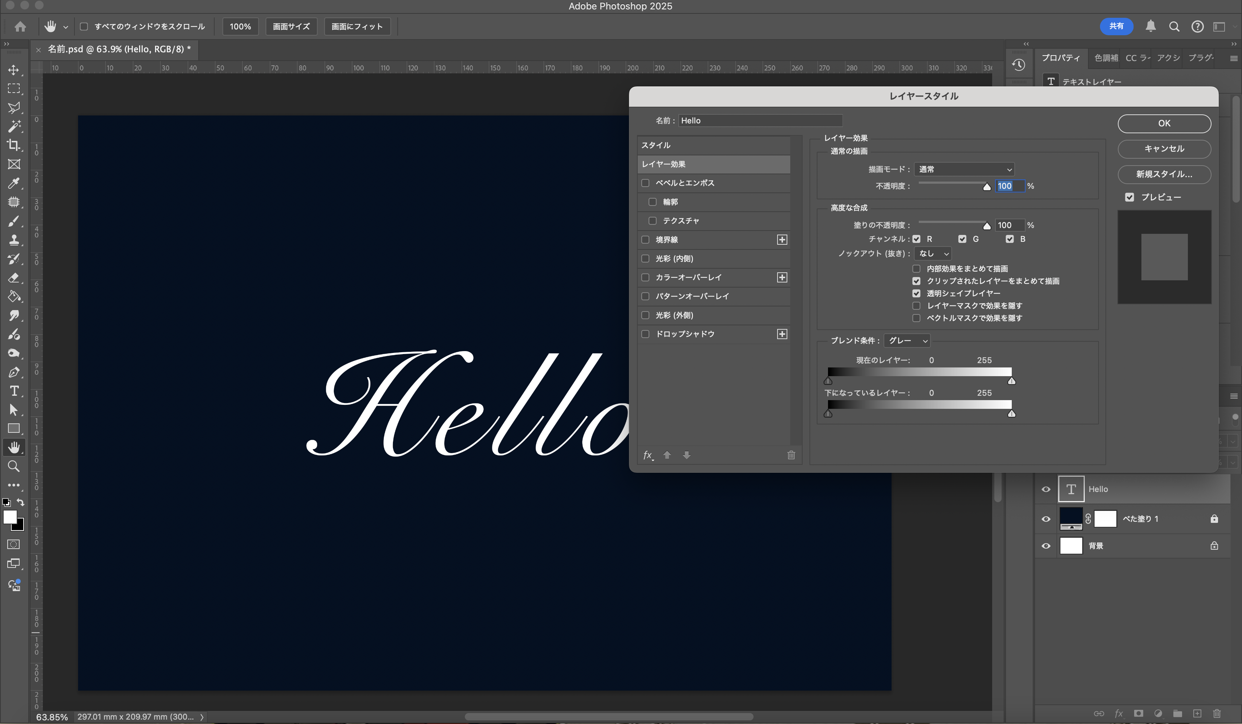1242x724 pixels.
Task: Click the delete effect trash icon in dialog
Action: point(791,455)
